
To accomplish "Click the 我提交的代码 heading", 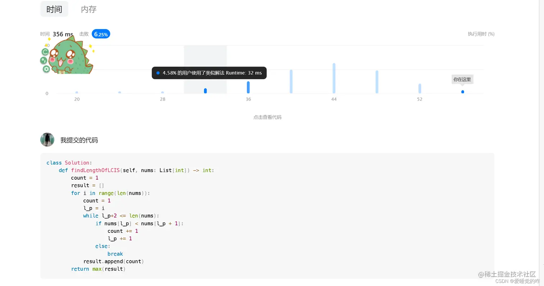I will click(x=79, y=140).
